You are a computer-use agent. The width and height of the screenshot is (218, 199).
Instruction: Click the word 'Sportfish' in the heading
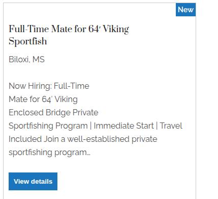click(28, 41)
